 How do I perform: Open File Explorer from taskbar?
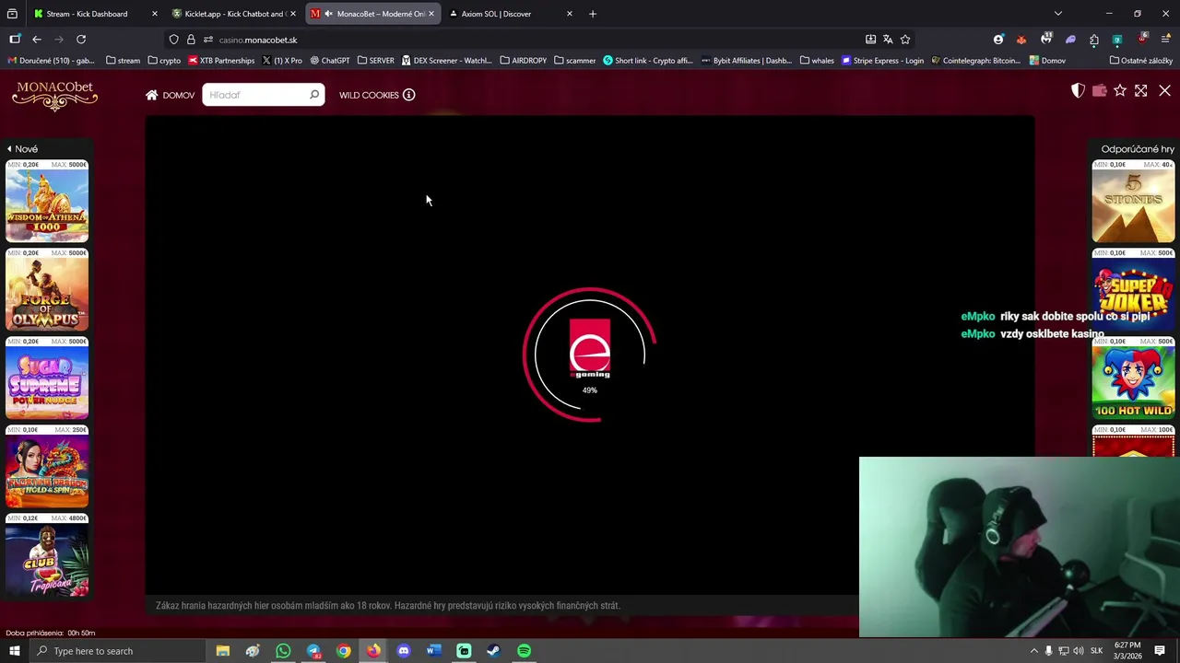[223, 651]
